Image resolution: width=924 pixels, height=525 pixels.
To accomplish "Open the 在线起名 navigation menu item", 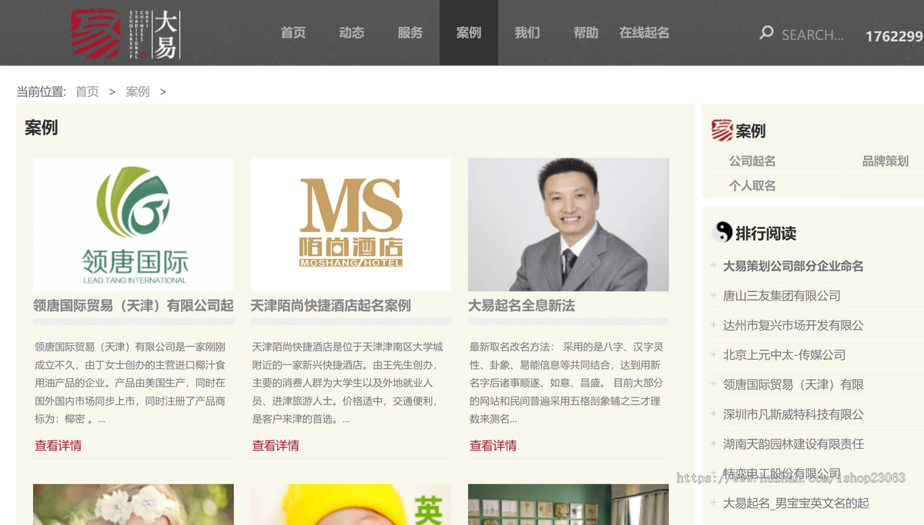I will (644, 33).
